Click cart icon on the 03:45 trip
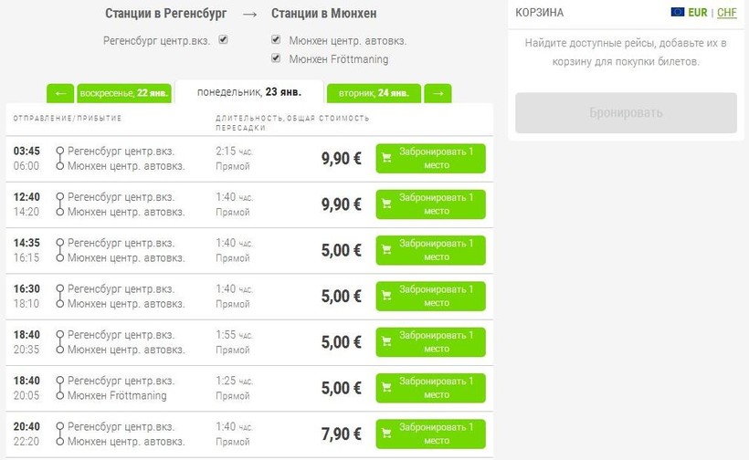 385,158
